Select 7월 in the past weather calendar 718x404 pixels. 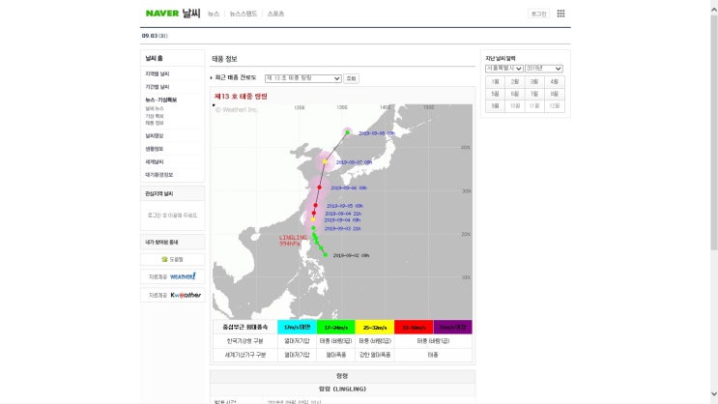tap(534, 94)
